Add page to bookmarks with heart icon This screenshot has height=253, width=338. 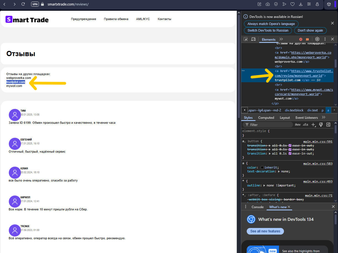(293, 4)
